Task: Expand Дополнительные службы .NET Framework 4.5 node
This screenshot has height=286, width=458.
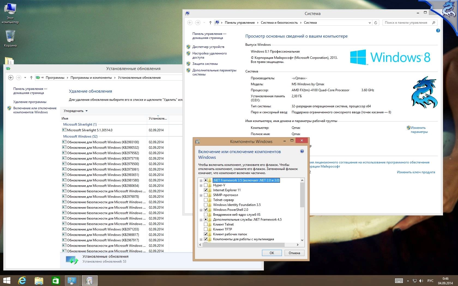Action: pyautogui.click(x=201, y=220)
